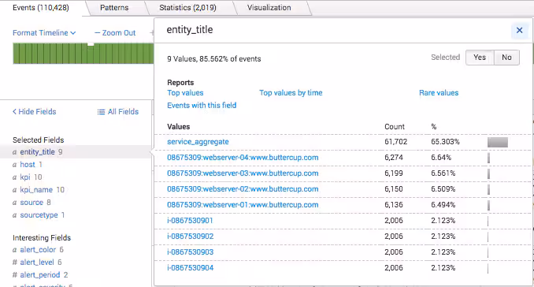Filter by service_aggregate value
Screen dimensions: 534x287
198,142
